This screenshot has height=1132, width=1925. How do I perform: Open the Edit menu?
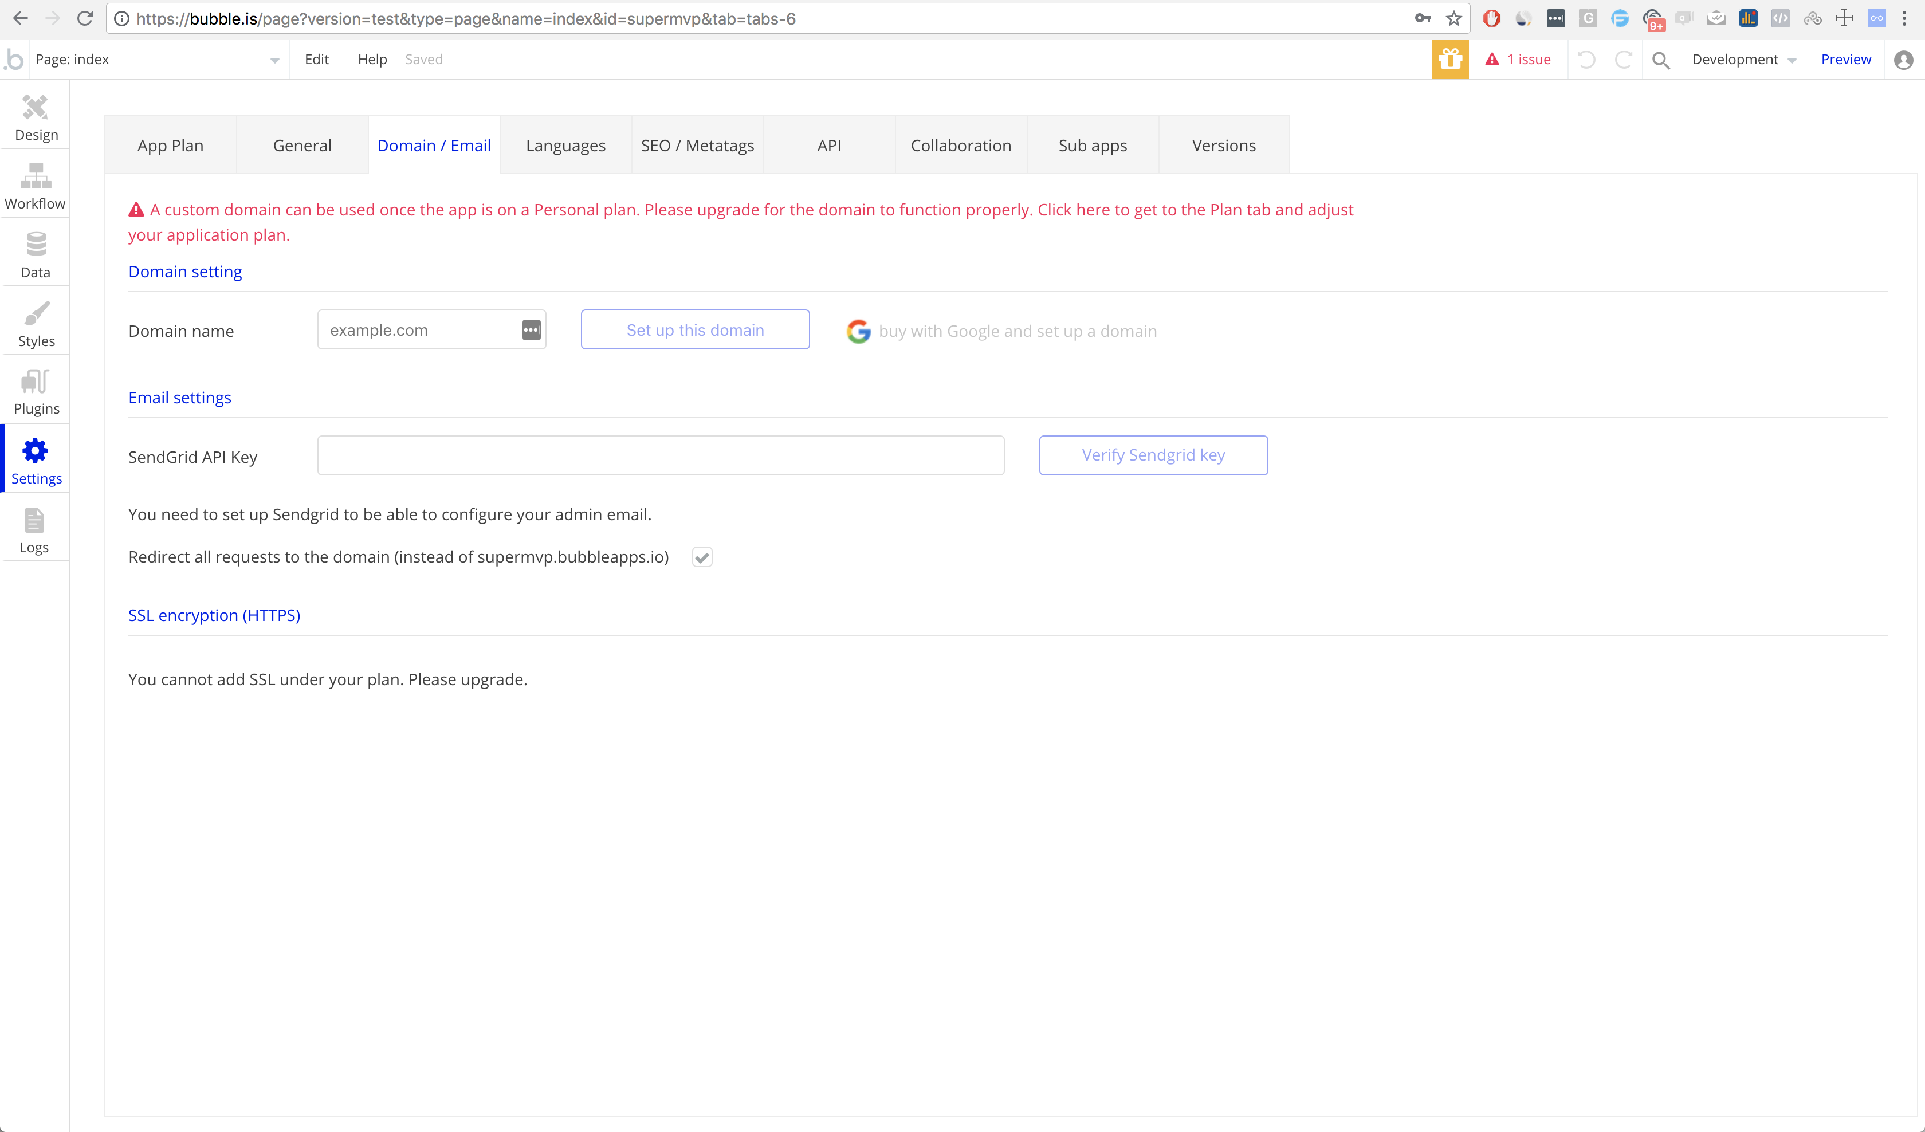pyautogui.click(x=316, y=60)
